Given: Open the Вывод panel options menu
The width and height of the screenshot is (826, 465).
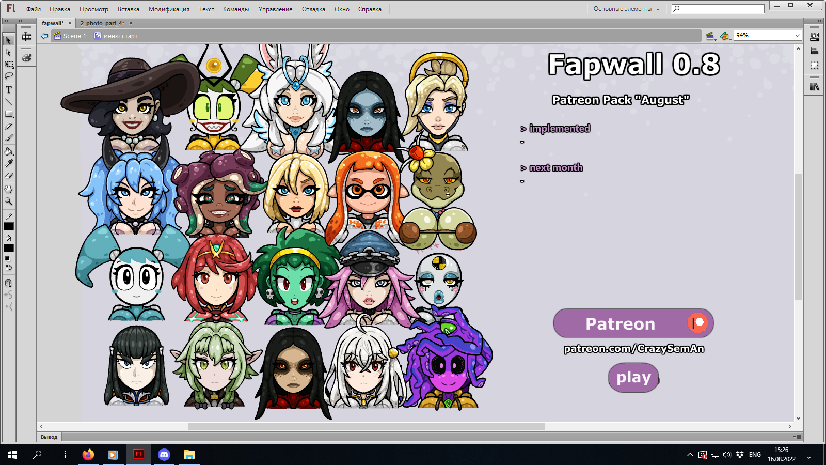Looking at the screenshot, I should pyautogui.click(x=797, y=437).
